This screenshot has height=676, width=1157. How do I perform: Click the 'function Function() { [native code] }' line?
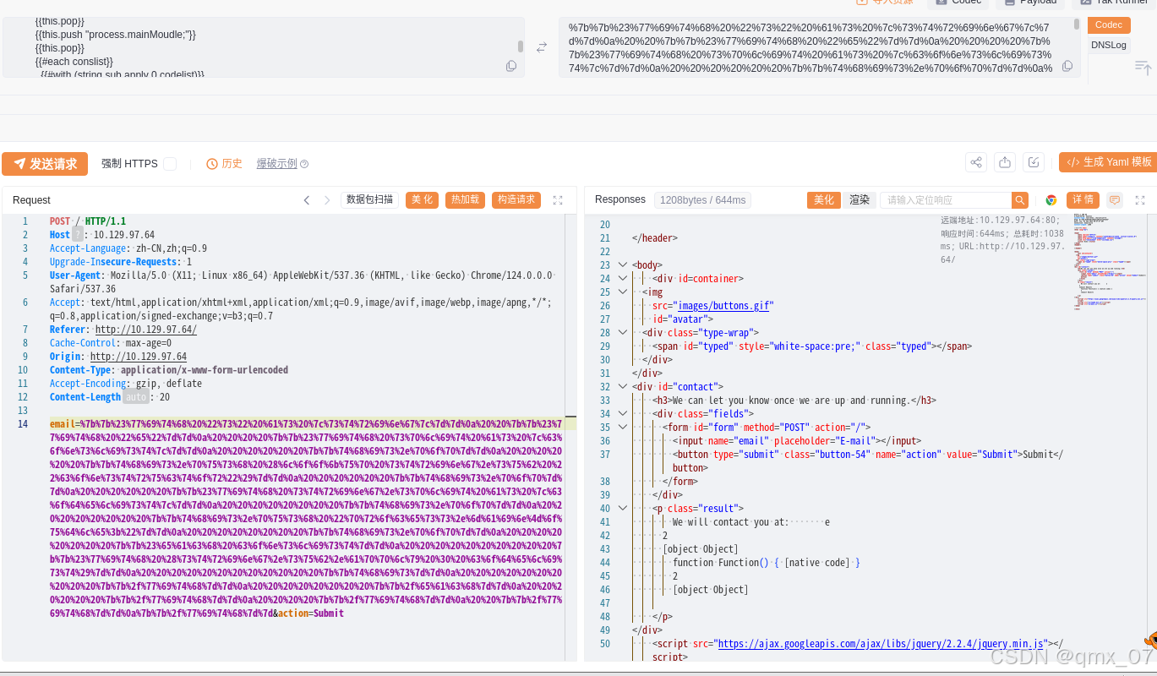coord(767,563)
